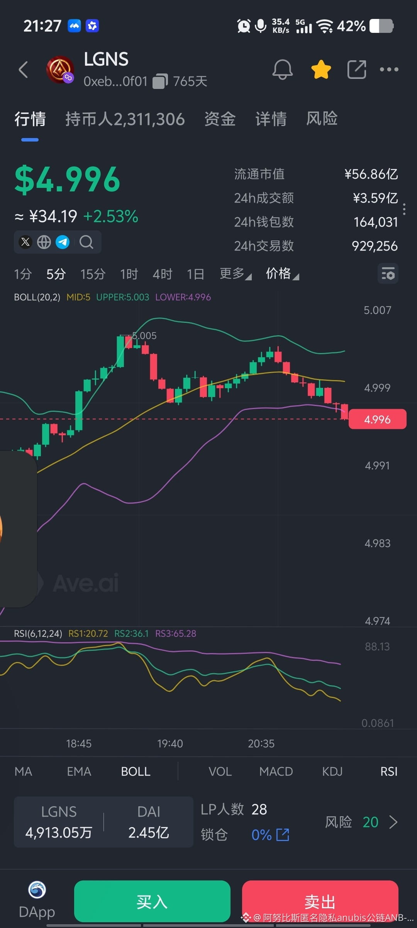This screenshot has width=417, height=928.
Task: Open the 详情 tab
Action: click(271, 119)
